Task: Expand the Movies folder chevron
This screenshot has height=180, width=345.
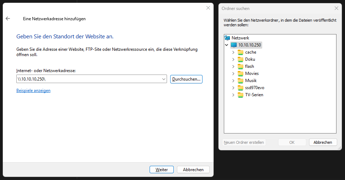Action: [x=233, y=73]
